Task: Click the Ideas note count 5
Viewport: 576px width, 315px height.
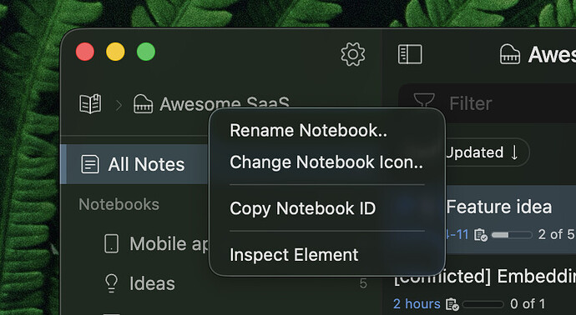Action: tap(363, 283)
